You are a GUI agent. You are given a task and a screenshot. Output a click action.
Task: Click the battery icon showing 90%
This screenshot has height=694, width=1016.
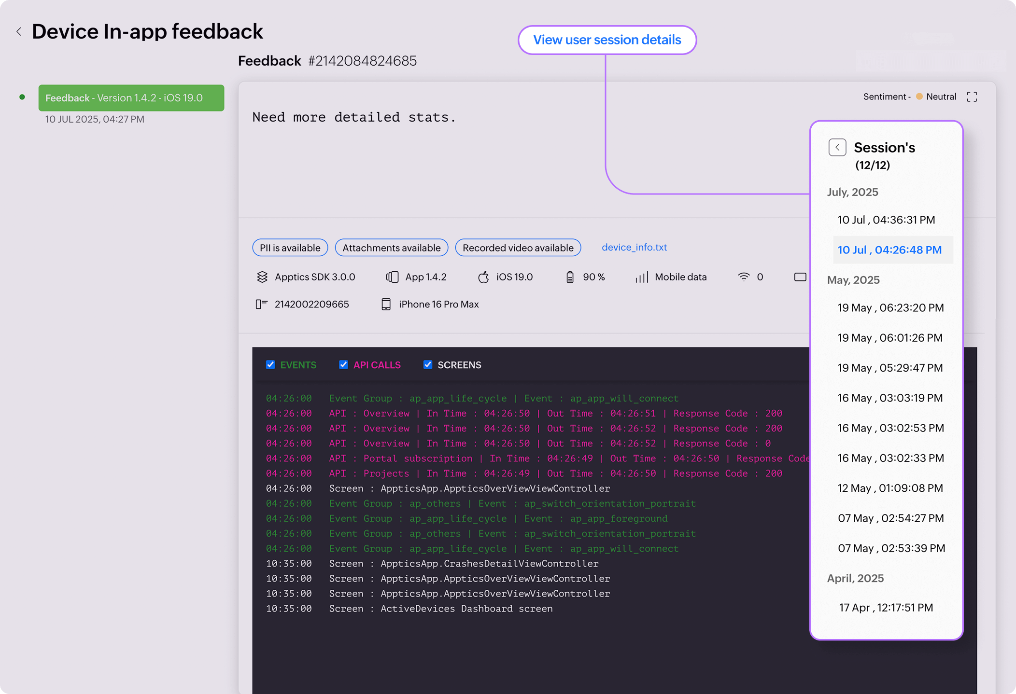(570, 277)
